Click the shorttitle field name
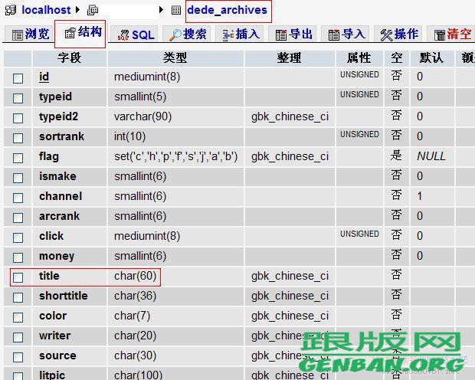This screenshot has height=380, width=475. [x=64, y=296]
